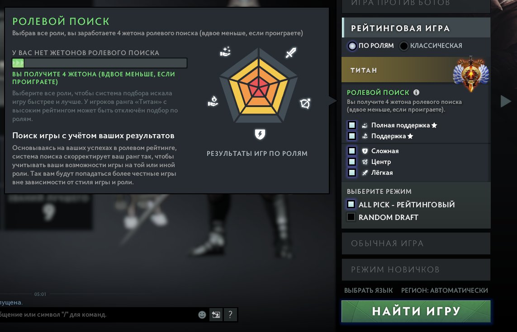
Task: Click the sword carry icon on radar chart
Action: 291,52
